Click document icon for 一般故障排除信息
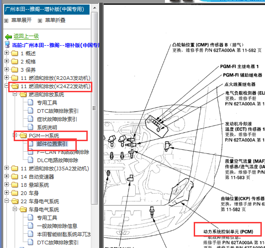265x248 pixels. (x=31, y=226)
